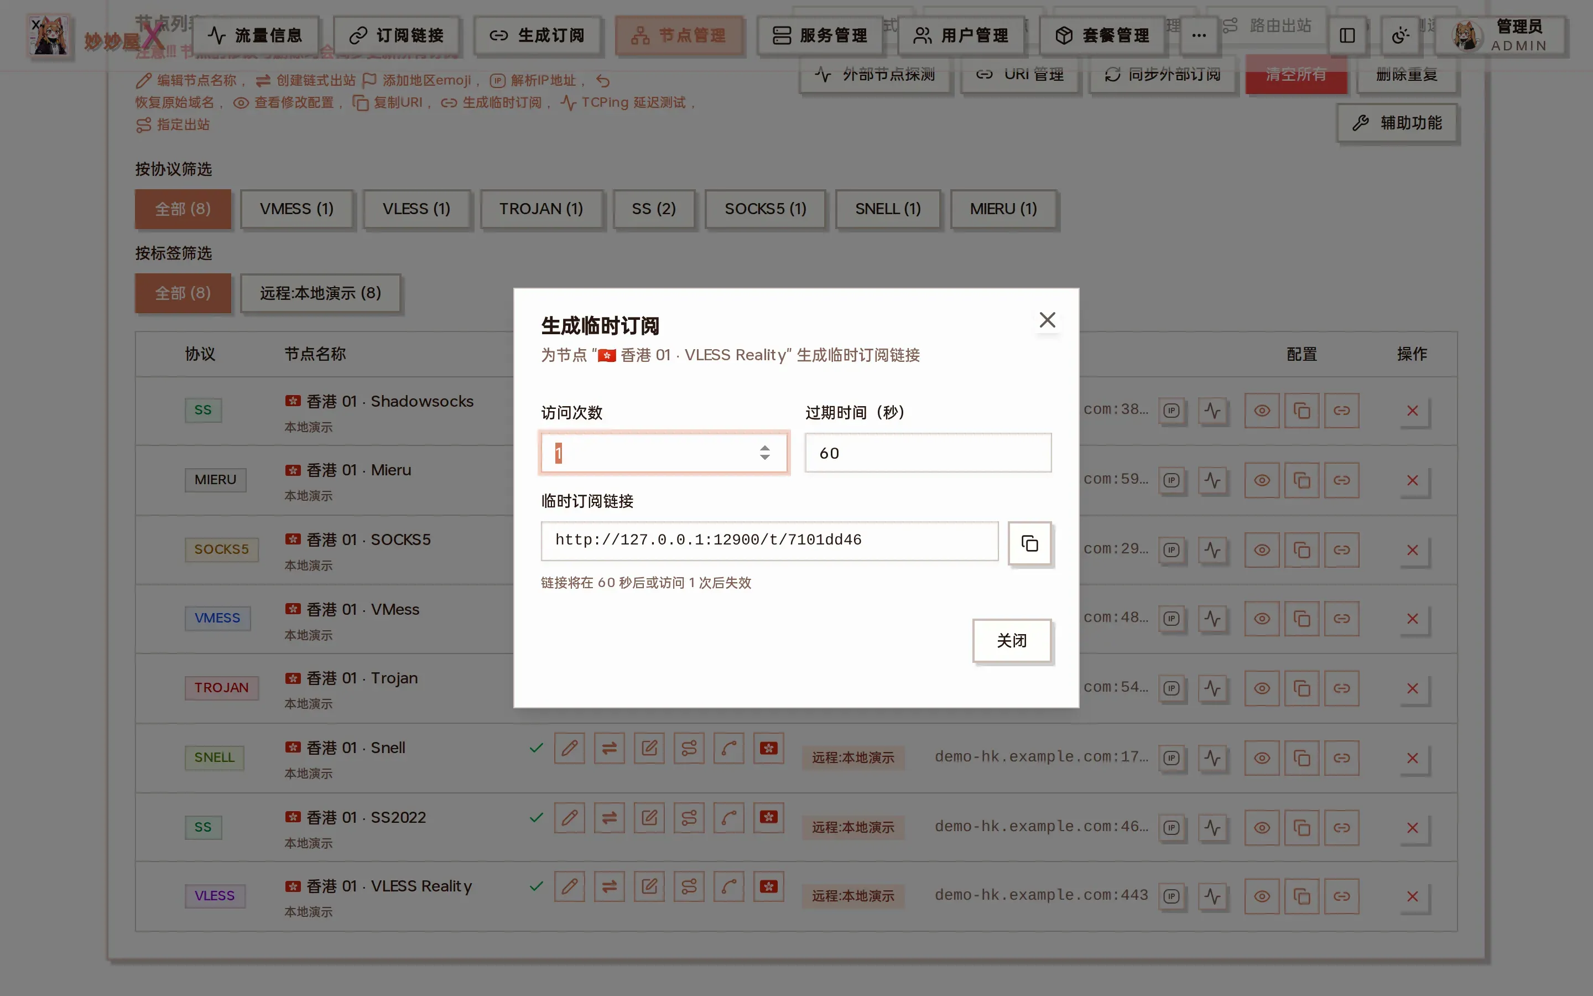Copy URI of Snell node
This screenshot has height=996, width=1593.
click(1302, 758)
